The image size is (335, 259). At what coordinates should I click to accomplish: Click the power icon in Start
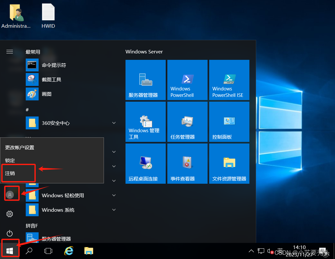click(10, 233)
